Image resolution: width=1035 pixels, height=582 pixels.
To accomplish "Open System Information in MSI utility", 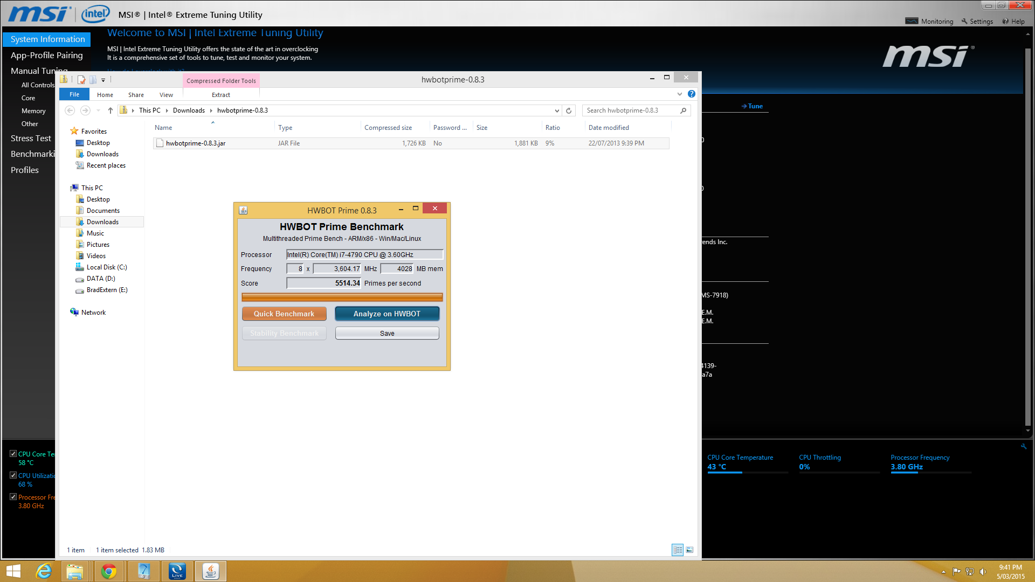I will tap(47, 39).
